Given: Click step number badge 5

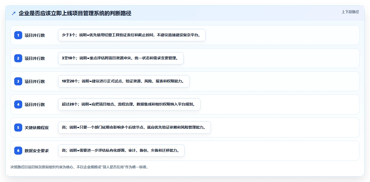Looking at the screenshot, I should 18,128.
